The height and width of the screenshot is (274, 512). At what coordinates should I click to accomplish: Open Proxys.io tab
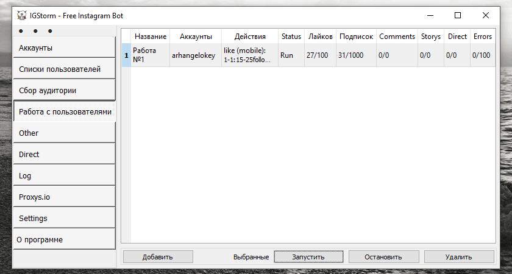[x=65, y=197]
